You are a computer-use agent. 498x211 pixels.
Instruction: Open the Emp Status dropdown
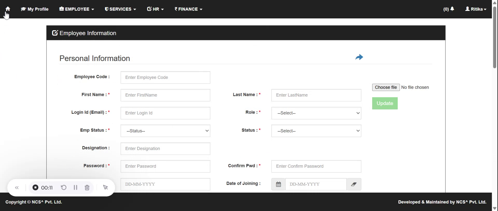click(165, 131)
